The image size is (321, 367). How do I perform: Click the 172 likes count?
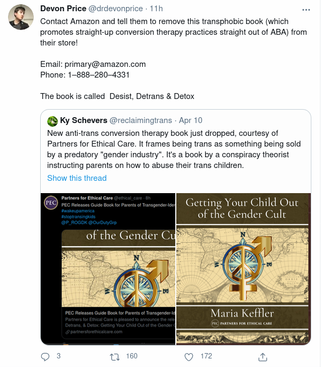tap(206, 356)
